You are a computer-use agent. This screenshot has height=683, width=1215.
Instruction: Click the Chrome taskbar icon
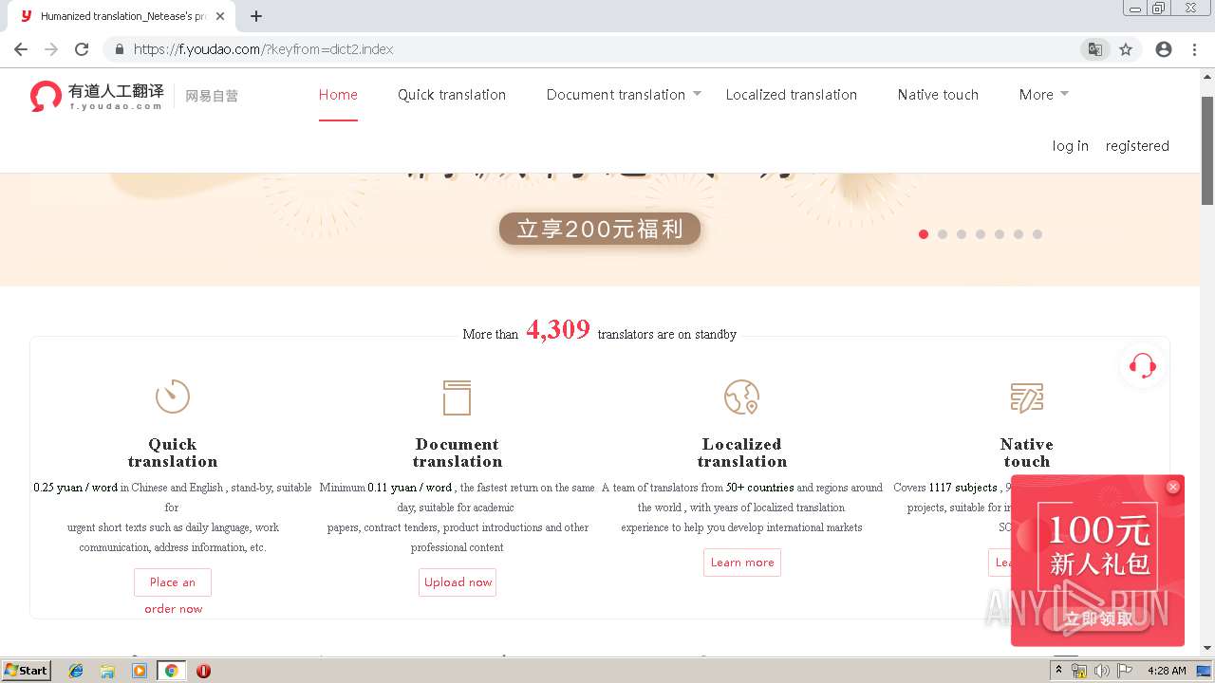pyautogui.click(x=171, y=671)
